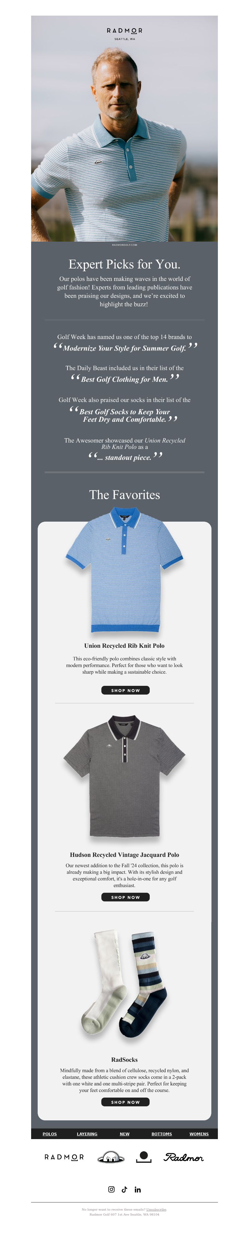Click the script Radmor signature logo

184,1157
